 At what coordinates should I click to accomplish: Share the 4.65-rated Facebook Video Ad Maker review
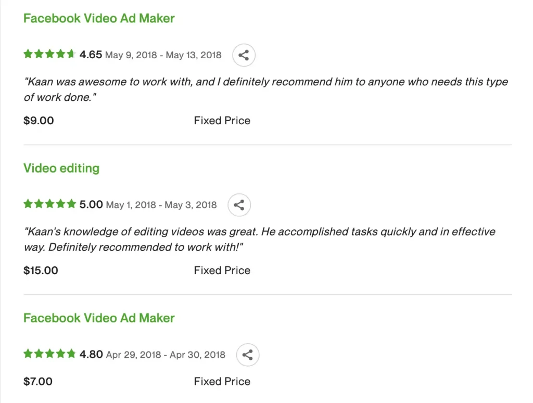[244, 55]
